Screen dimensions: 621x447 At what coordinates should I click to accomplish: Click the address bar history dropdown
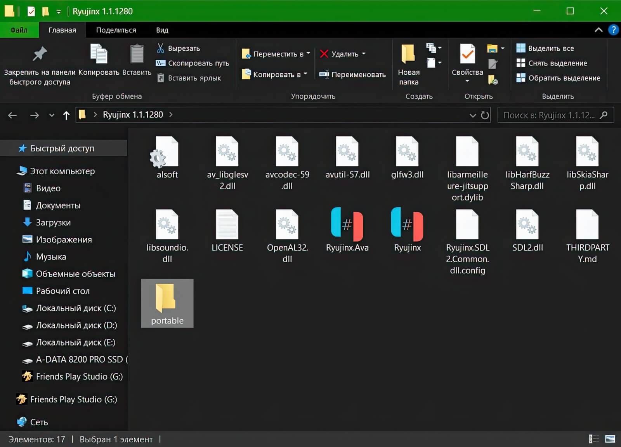click(472, 115)
